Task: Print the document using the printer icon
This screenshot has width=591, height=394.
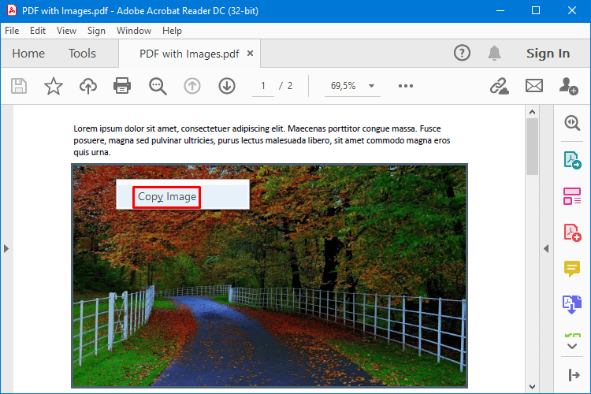Action: click(x=122, y=86)
